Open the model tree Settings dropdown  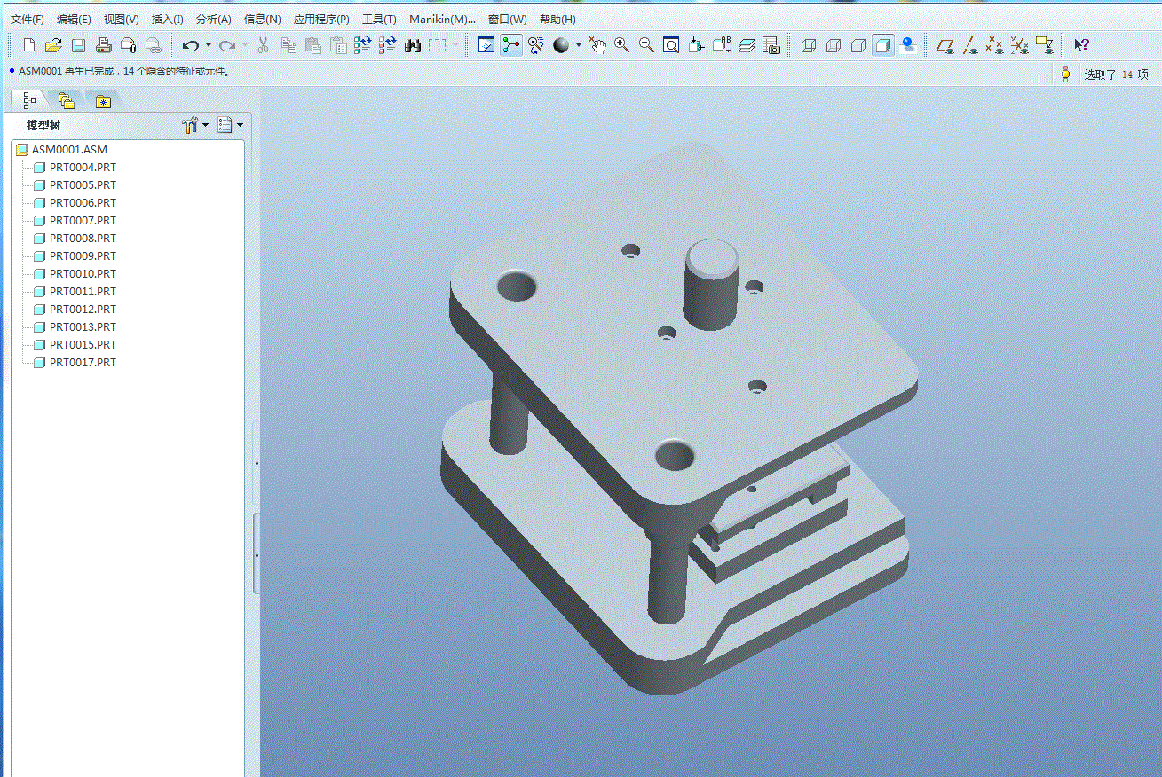point(194,126)
